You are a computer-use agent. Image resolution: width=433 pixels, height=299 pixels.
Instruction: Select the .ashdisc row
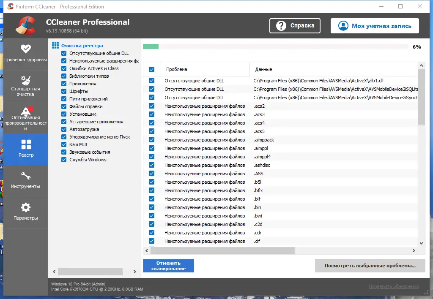tap(281, 165)
